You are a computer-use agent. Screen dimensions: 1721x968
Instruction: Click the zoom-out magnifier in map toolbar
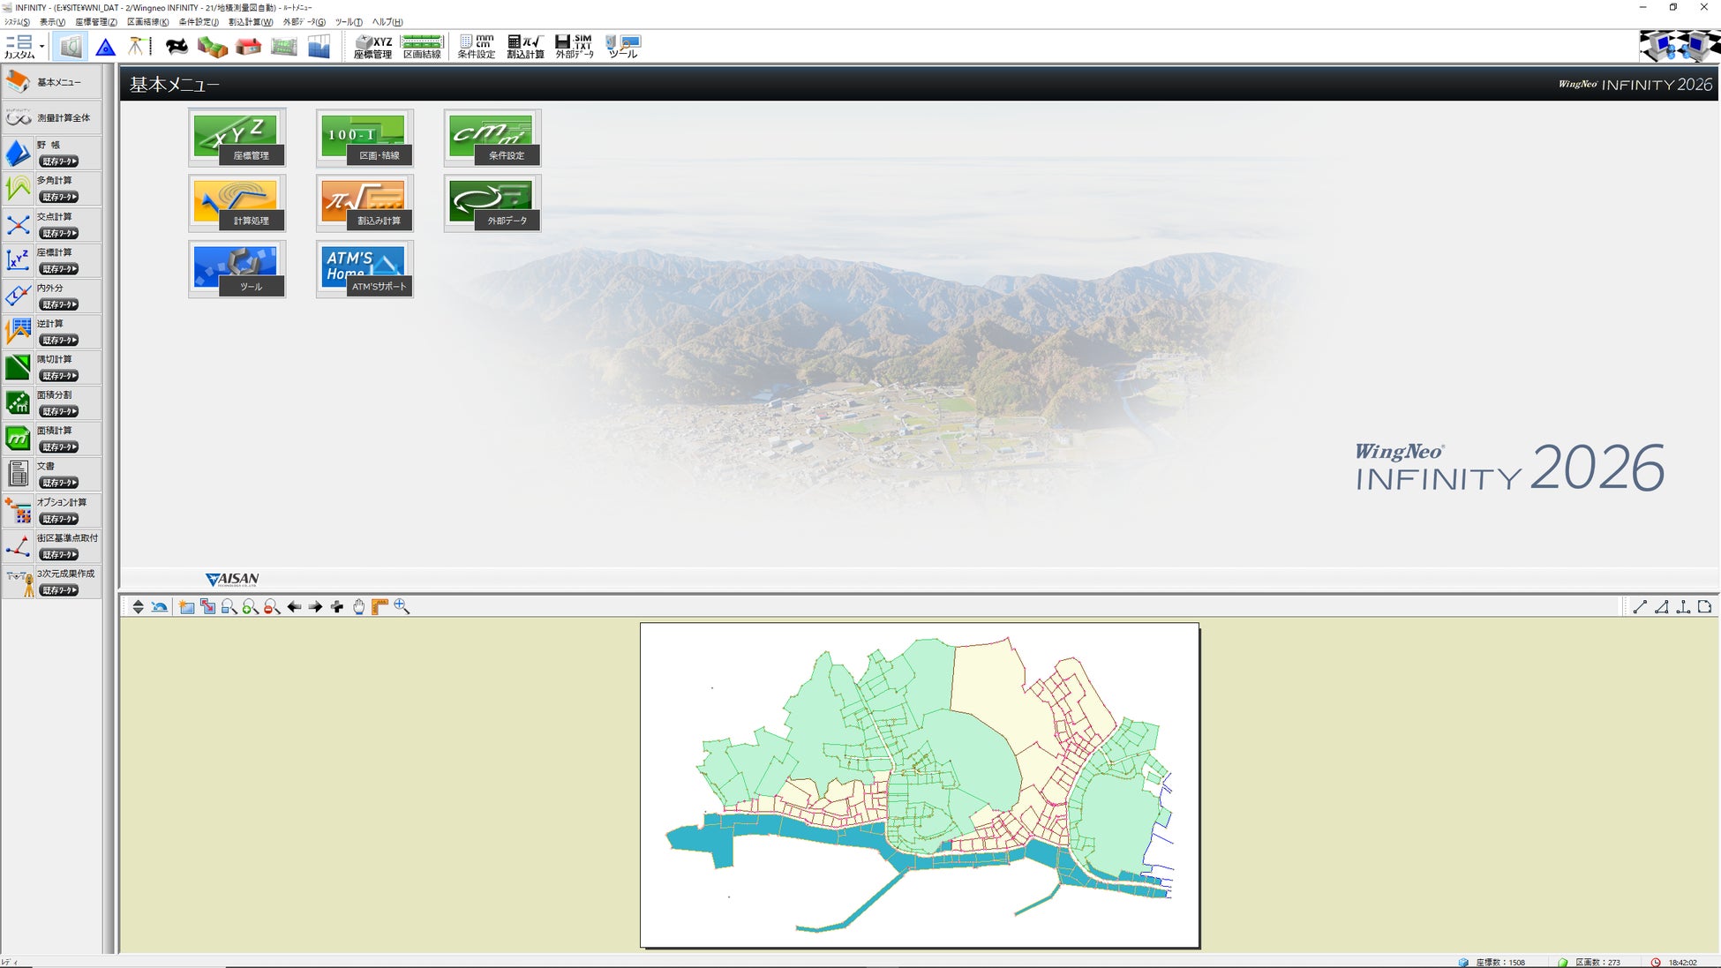(x=272, y=607)
